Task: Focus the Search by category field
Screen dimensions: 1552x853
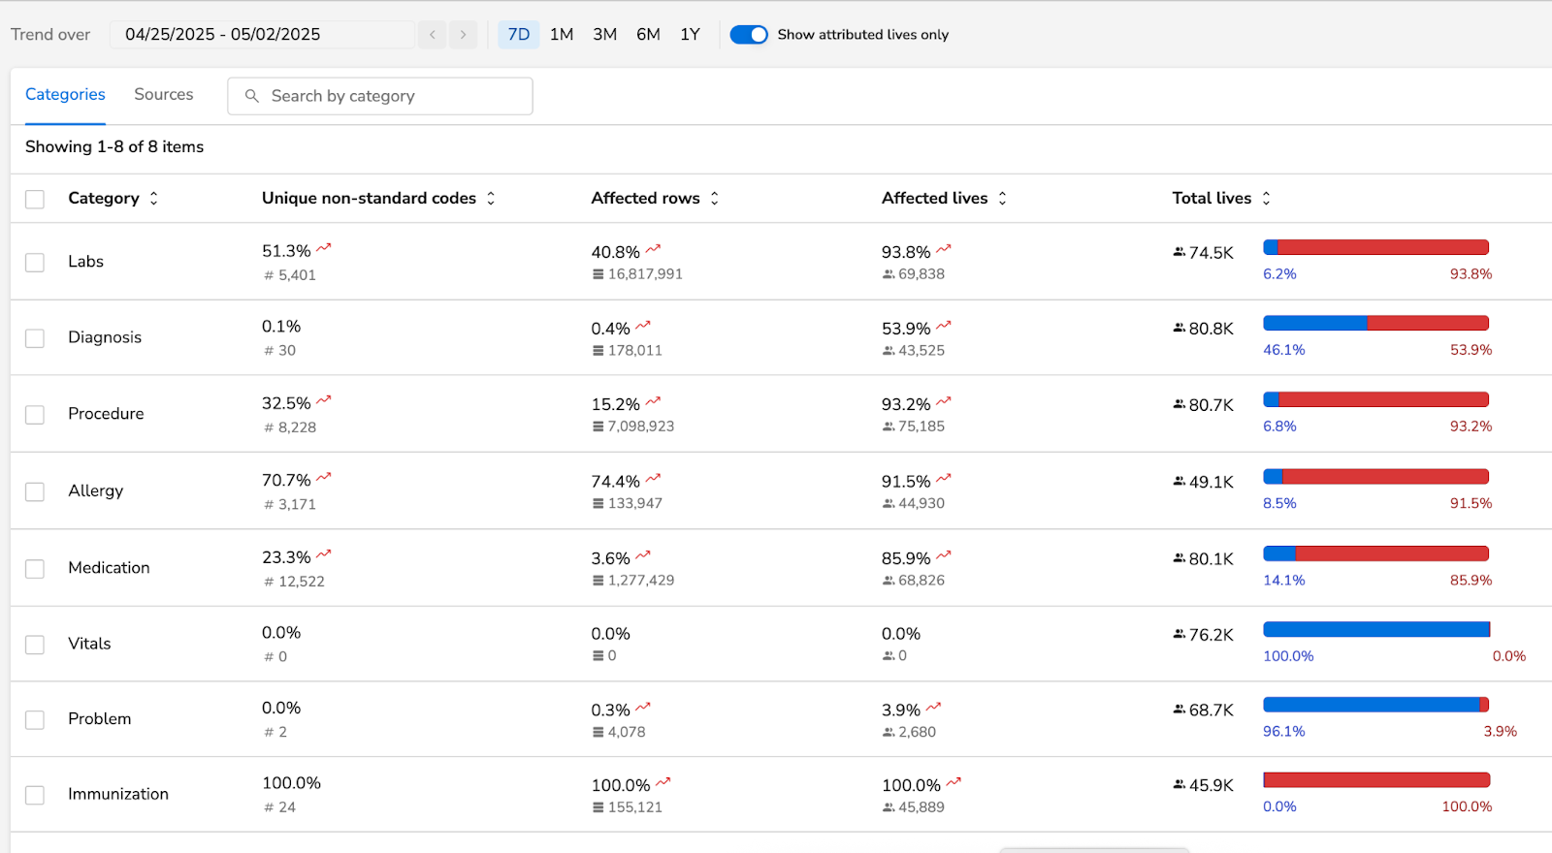Action: point(380,96)
